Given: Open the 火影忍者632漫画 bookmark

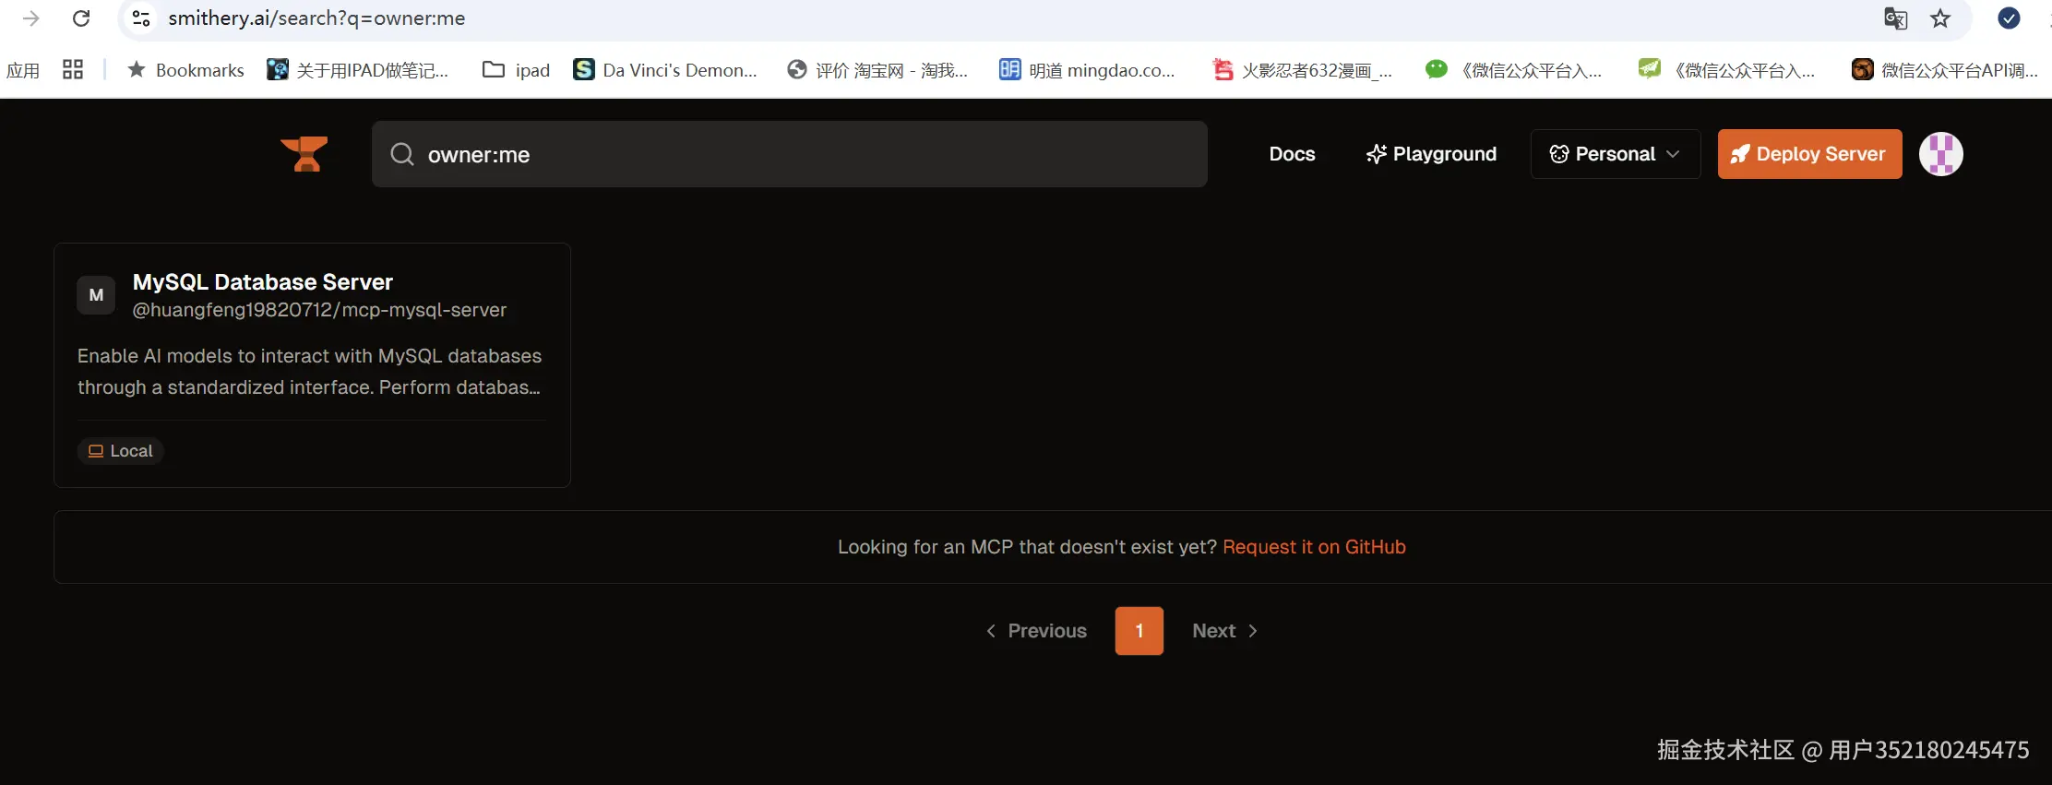Looking at the screenshot, I should pyautogui.click(x=1302, y=70).
